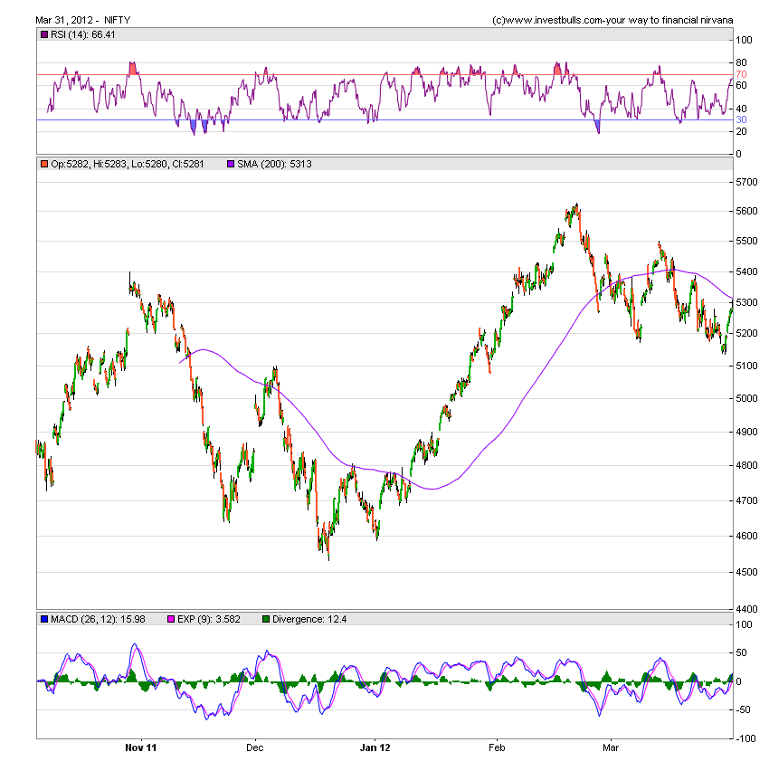Click the RSI (14) purple legend swatch

(43, 34)
